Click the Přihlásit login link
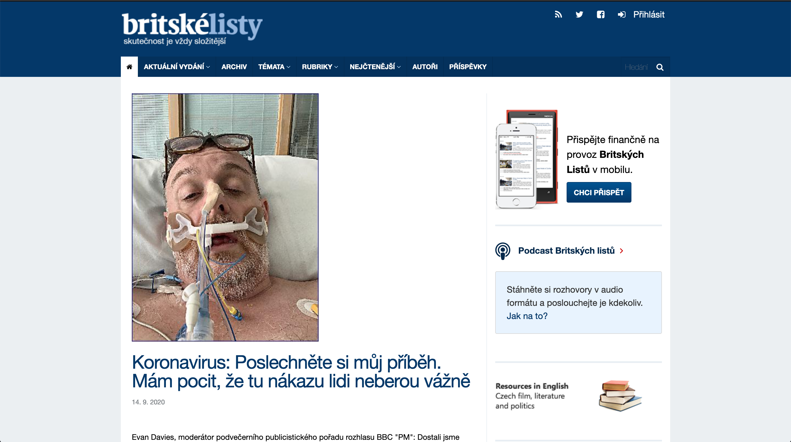 [648, 15]
